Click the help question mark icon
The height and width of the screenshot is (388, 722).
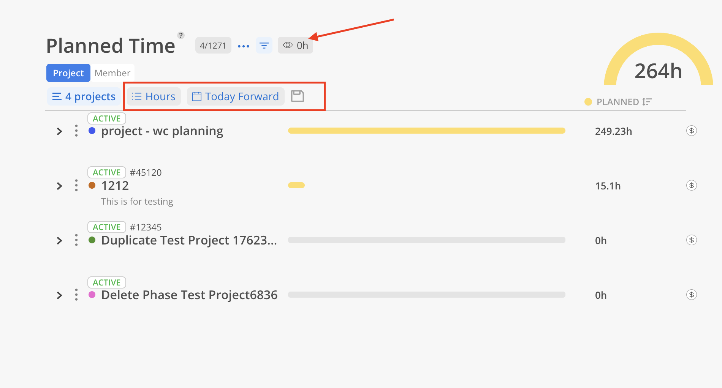(181, 35)
